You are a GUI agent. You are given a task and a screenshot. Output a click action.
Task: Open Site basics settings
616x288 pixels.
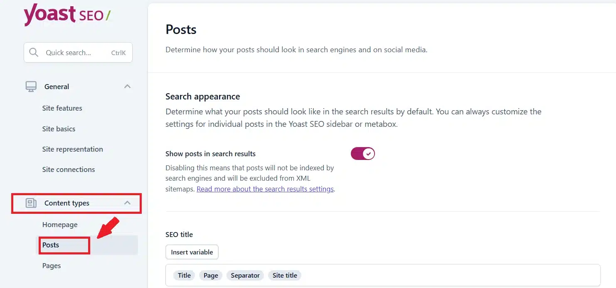(58, 128)
